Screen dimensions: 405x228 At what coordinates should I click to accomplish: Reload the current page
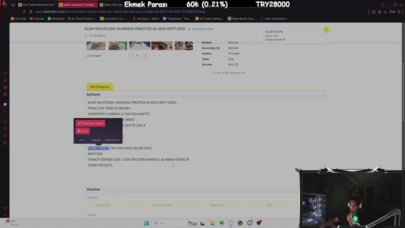point(24,12)
